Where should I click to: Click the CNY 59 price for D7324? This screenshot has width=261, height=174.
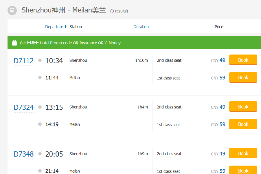pos(218,124)
